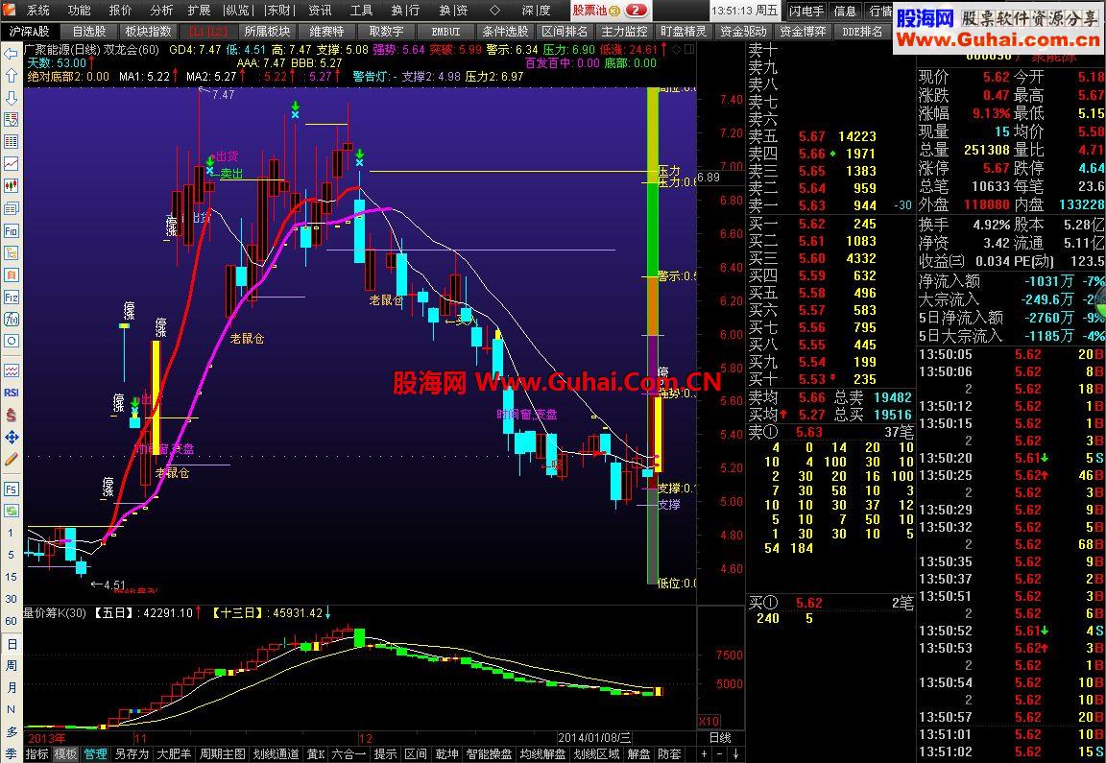This screenshot has width=1106, height=763.
Task: Click the green-yellow vertical pressure gauge bar
Action: pos(653,336)
